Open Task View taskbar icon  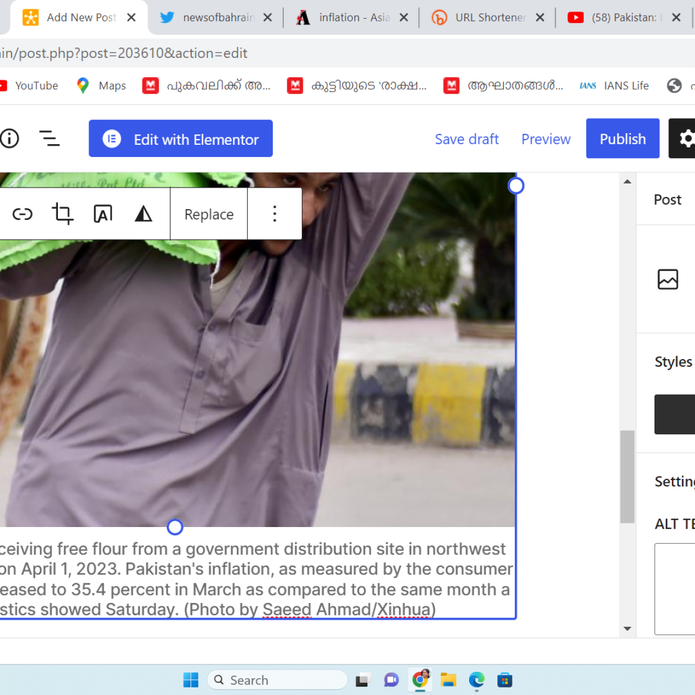(363, 681)
